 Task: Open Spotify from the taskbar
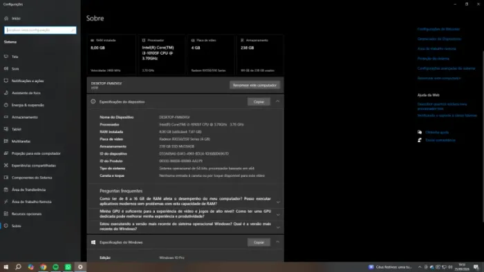click(x=55, y=266)
